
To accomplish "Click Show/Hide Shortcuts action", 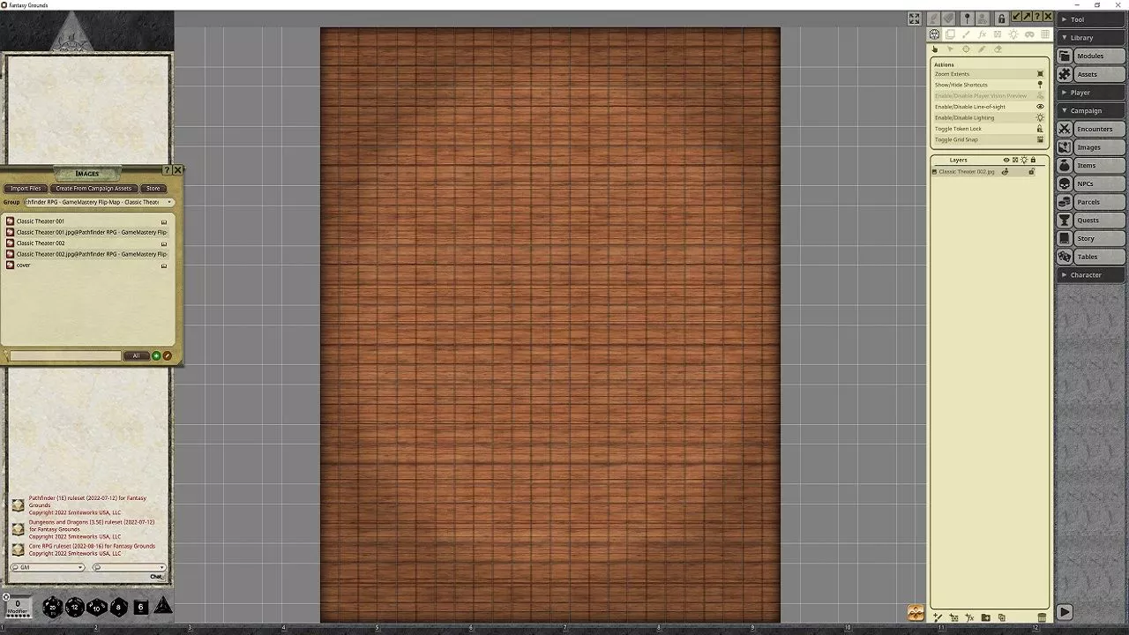I will 989,85.
